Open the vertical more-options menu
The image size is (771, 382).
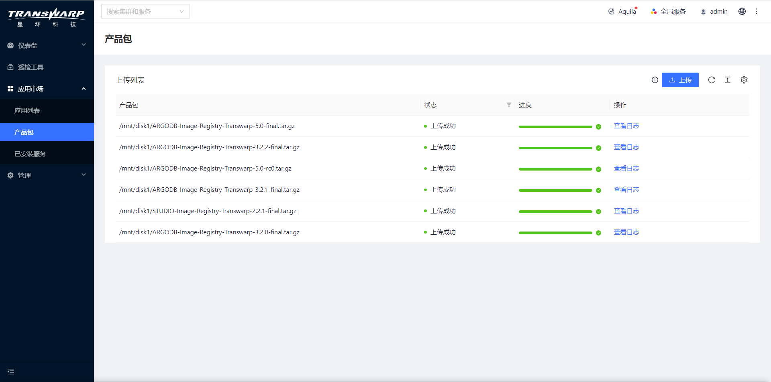[x=757, y=11]
